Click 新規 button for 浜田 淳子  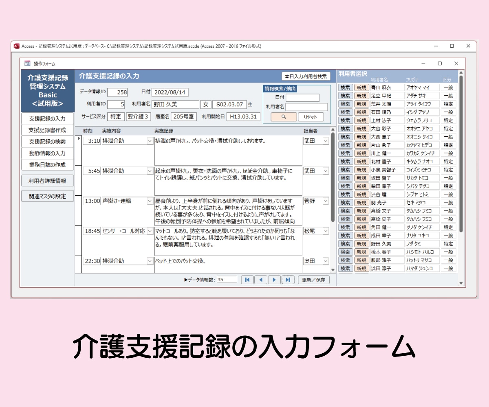pos(361,269)
